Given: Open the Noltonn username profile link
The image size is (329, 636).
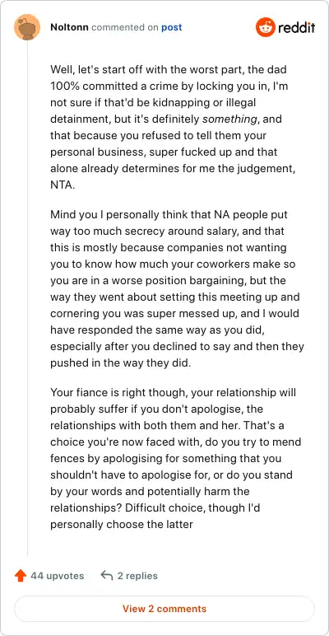Looking at the screenshot, I should (70, 27).
